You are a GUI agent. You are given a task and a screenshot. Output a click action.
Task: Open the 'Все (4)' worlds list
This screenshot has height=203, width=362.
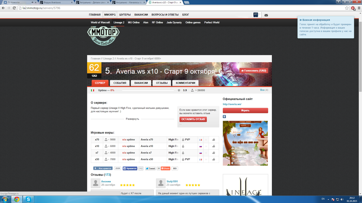pyautogui.click(x=264, y=90)
